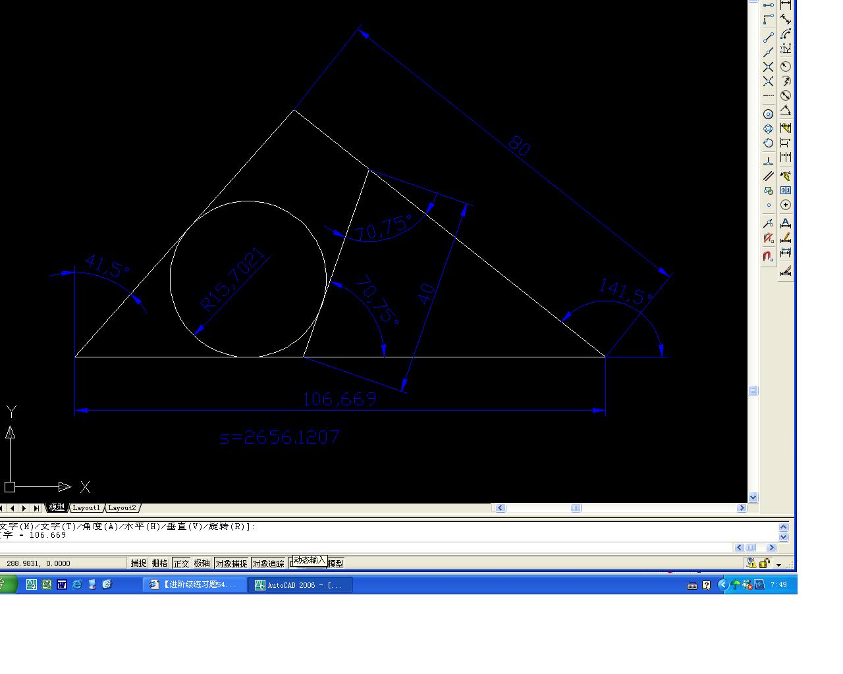Toggle 对象追踪 object snap tracking
Viewport: 843px width, 674px height.
tap(268, 563)
